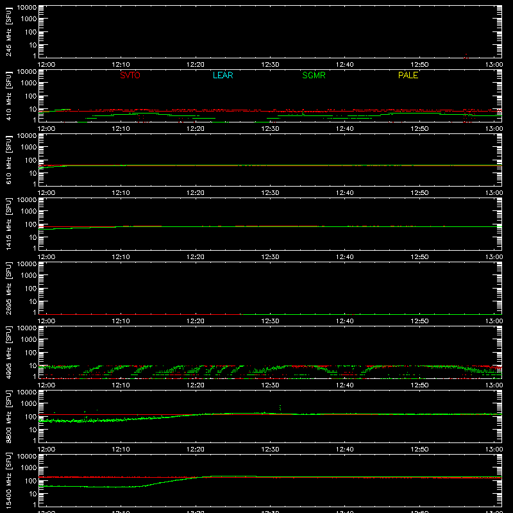513x513 pixels.
Task: Click the cyan LEAR station label
Action: click(223, 75)
